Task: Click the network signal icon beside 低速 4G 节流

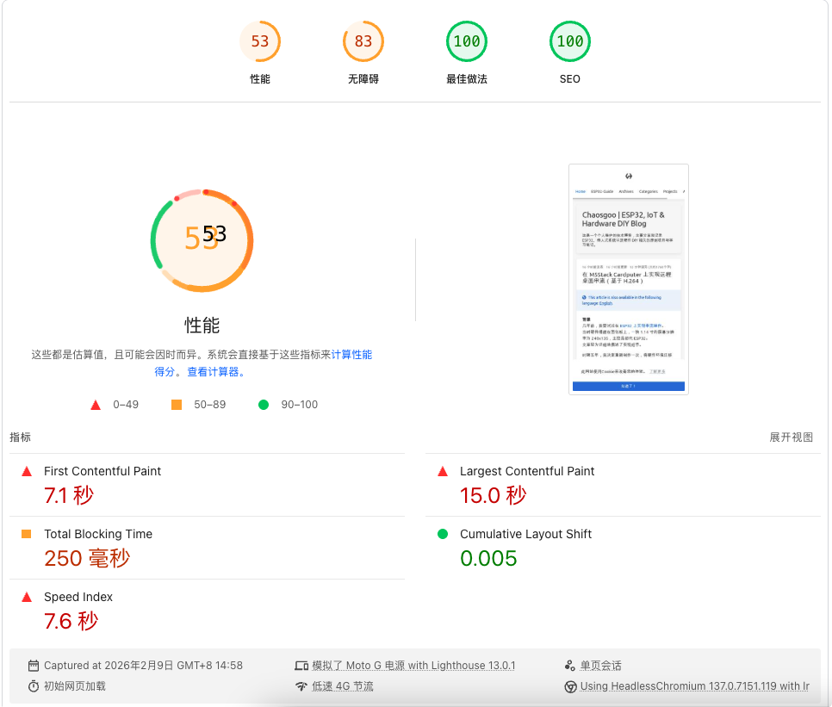Action: [x=301, y=686]
